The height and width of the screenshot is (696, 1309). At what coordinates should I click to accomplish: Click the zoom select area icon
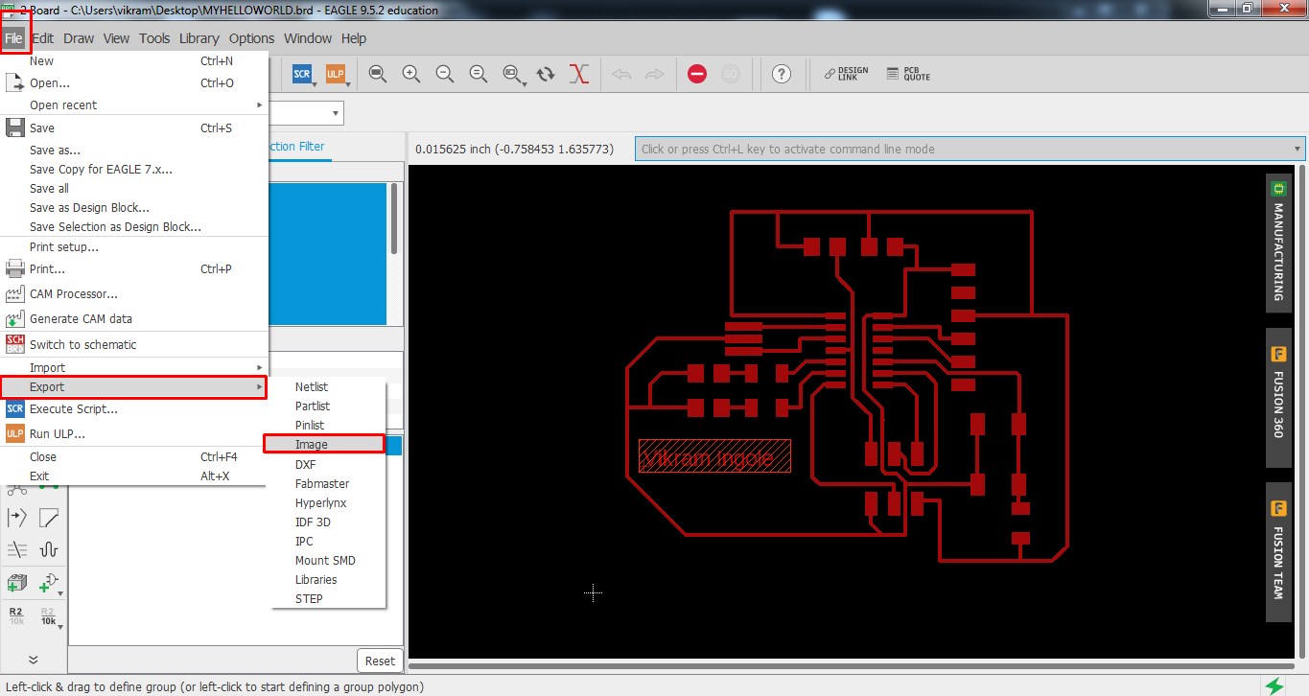coord(512,74)
